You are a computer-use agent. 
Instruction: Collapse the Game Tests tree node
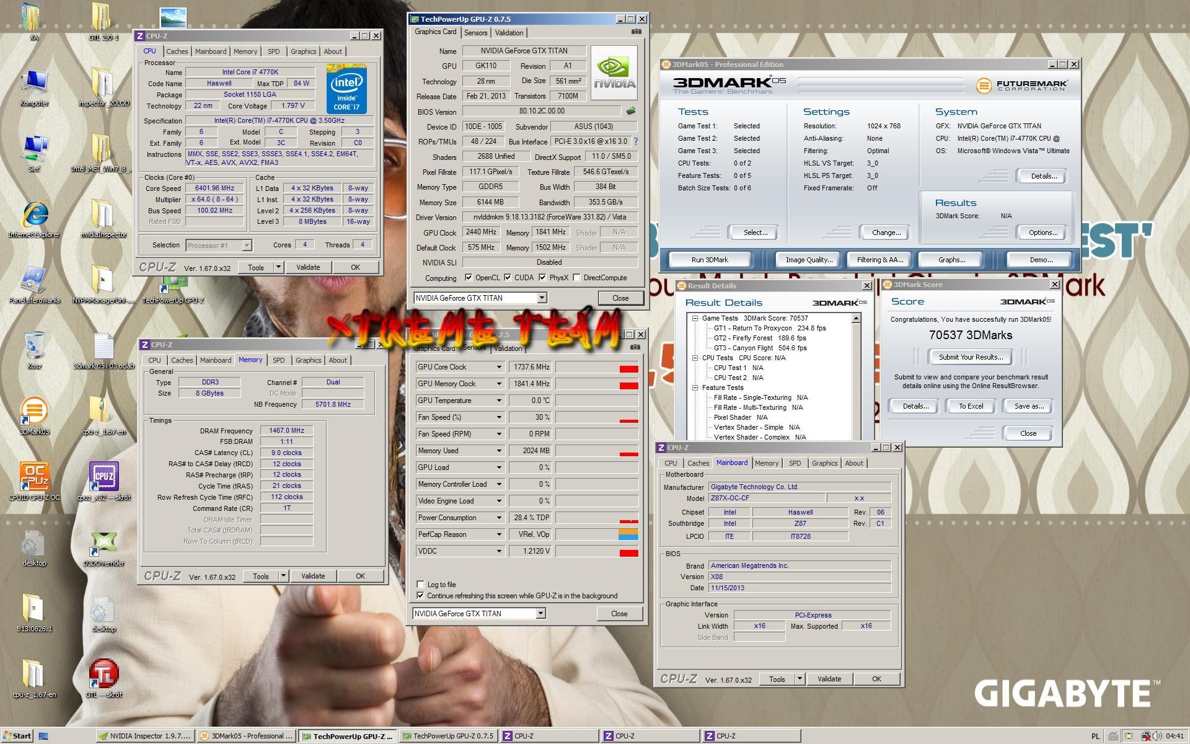pos(695,318)
